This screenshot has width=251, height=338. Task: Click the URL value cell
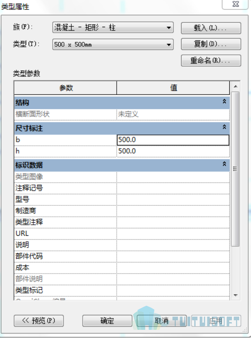coord(173,234)
